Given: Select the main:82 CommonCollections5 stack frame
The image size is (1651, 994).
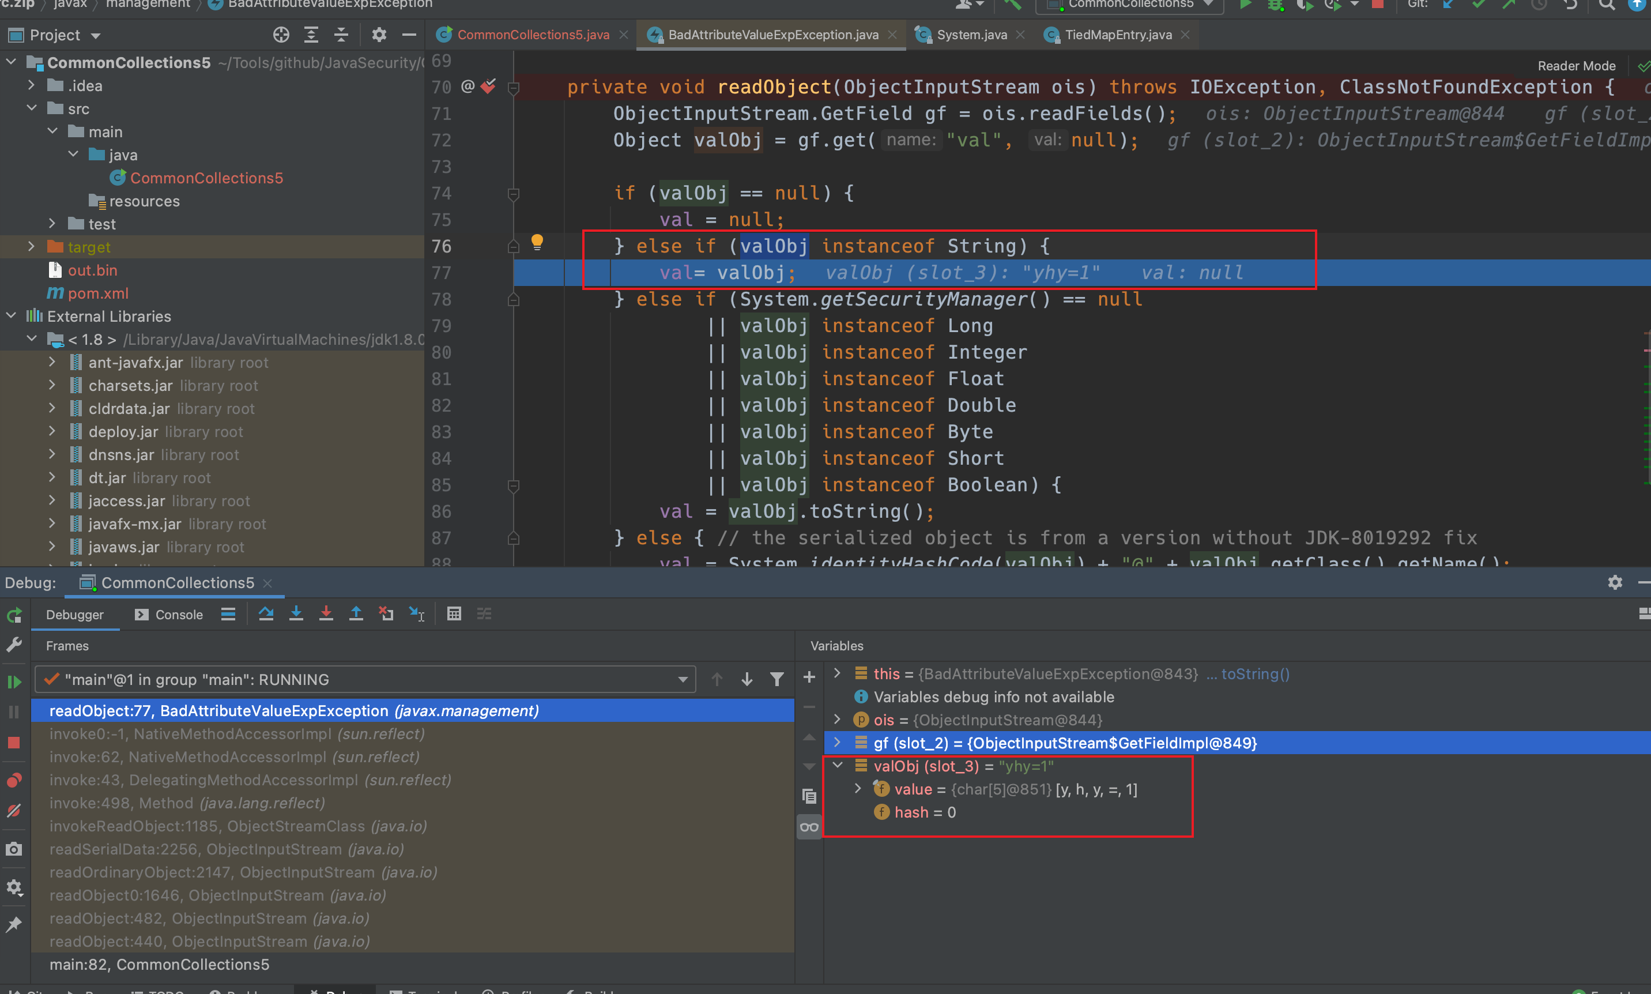Looking at the screenshot, I should pos(159,965).
